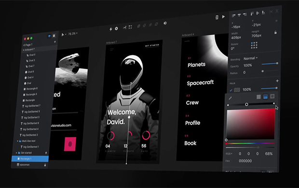Click inside the red color gradient field
The width and height of the screenshot is (299, 188).
(251, 124)
